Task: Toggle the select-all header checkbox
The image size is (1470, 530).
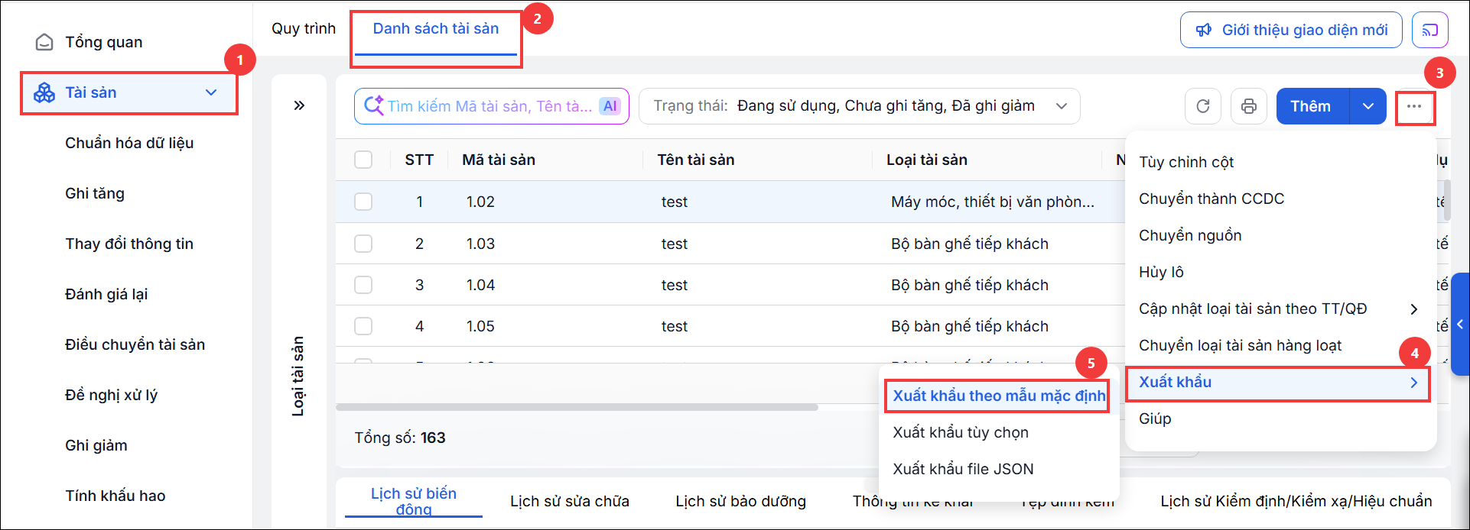Action: pos(363,160)
